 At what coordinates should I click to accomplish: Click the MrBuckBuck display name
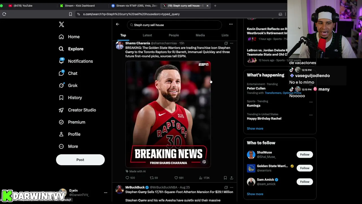pos(135,188)
